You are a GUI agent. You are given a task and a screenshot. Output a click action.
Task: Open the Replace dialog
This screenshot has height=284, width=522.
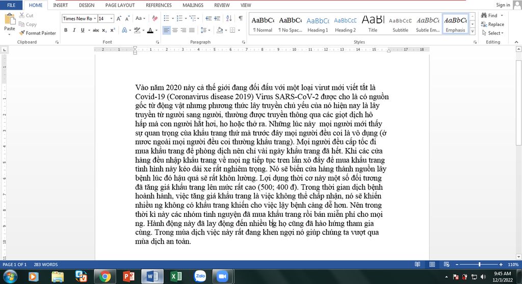pyautogui.click(x=492, y=24)
